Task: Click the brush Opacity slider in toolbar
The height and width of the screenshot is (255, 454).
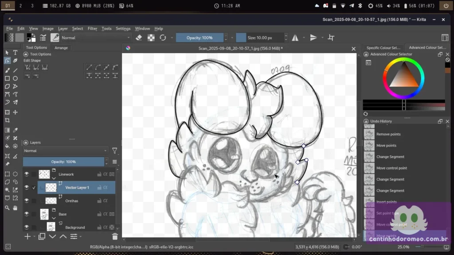Action: click(x=200, y=38)
